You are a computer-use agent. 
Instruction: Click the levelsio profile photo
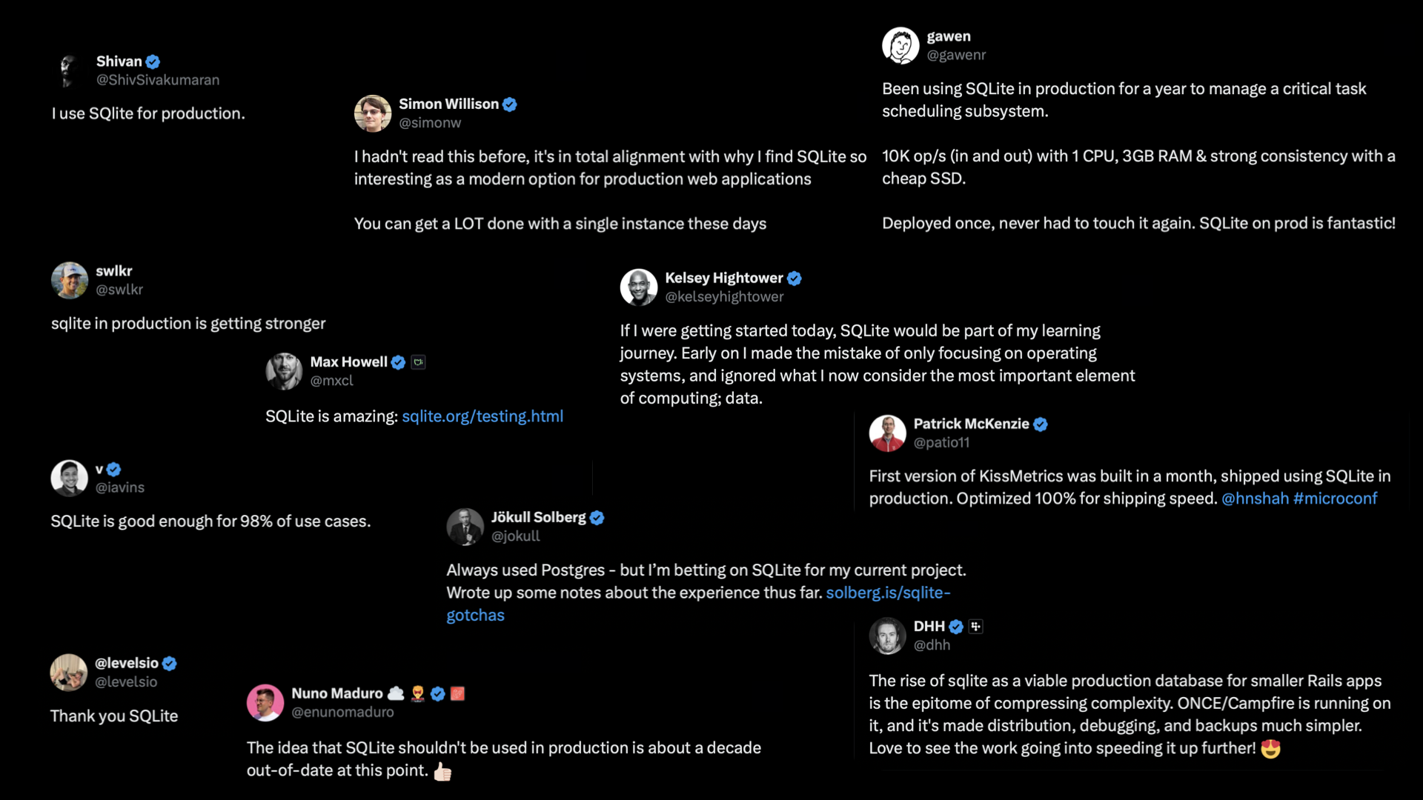tap(69, 673)
